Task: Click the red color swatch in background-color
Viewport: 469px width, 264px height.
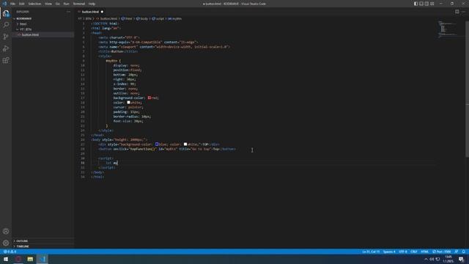Action: point(149,98)
